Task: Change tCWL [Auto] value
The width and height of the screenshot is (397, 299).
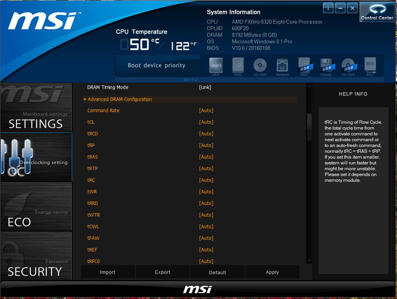Action: click(x=206, y=227)
